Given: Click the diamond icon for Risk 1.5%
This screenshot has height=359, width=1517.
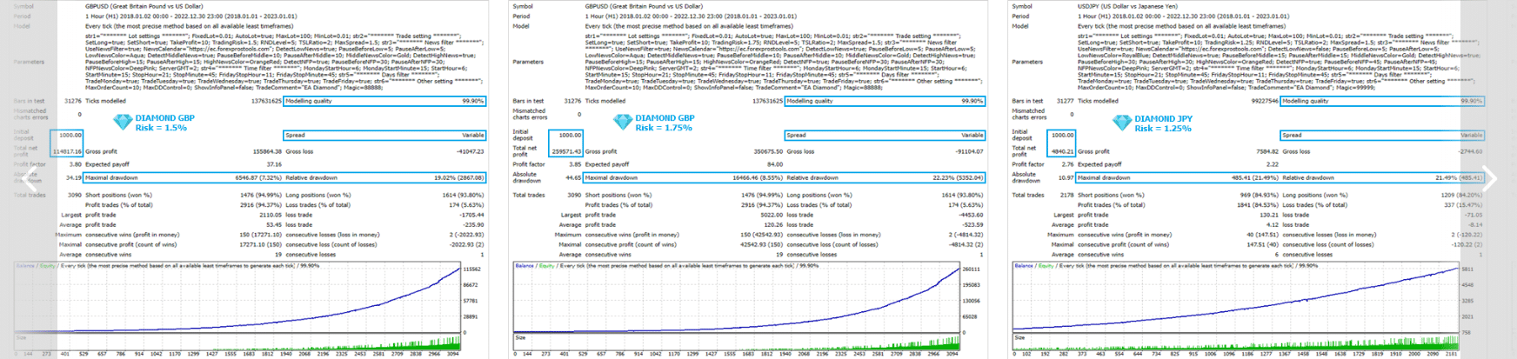Looking at the screenshot, I should [x=123, y=123].
